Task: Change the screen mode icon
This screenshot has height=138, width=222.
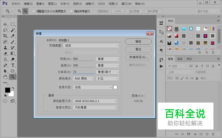Action: 13,101
